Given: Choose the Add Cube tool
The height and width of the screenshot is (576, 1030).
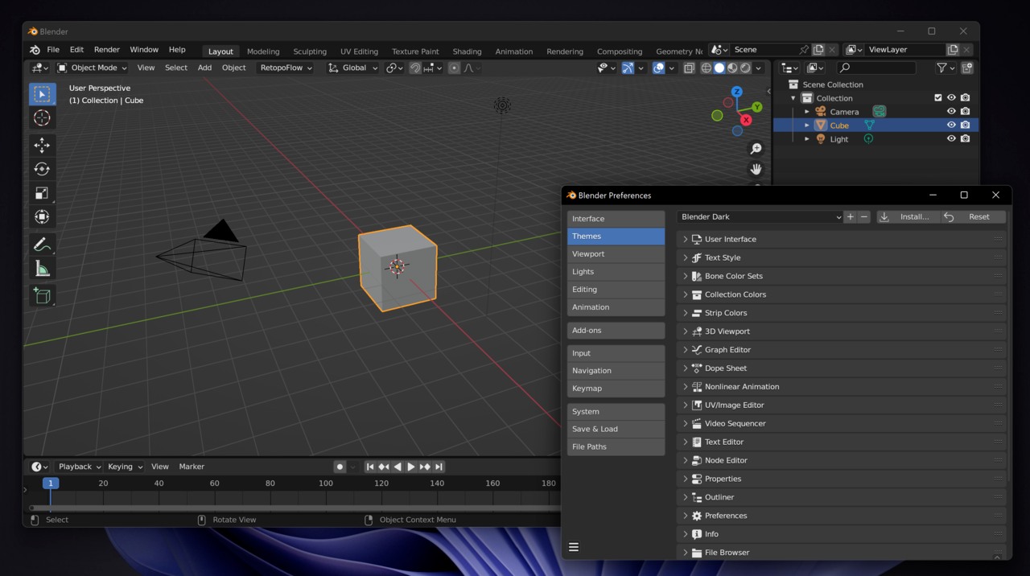Looking at the screenshot, I should click(x=42, y=295).
